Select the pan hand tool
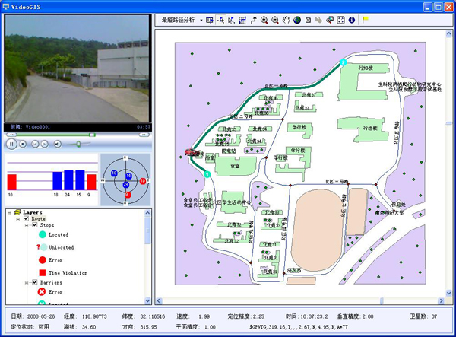 click(x=287, y=20)
